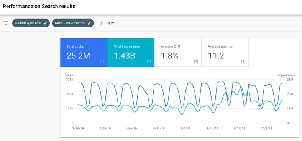Click the 250K axis label
This screenshot has height=141, width=302.
coord(69,94)
